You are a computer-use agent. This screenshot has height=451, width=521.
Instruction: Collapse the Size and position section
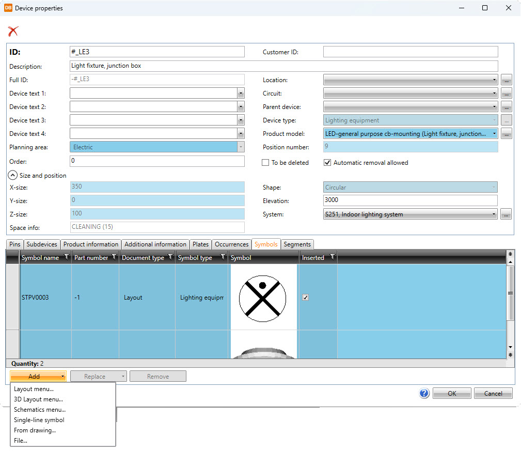pos(13,175)
